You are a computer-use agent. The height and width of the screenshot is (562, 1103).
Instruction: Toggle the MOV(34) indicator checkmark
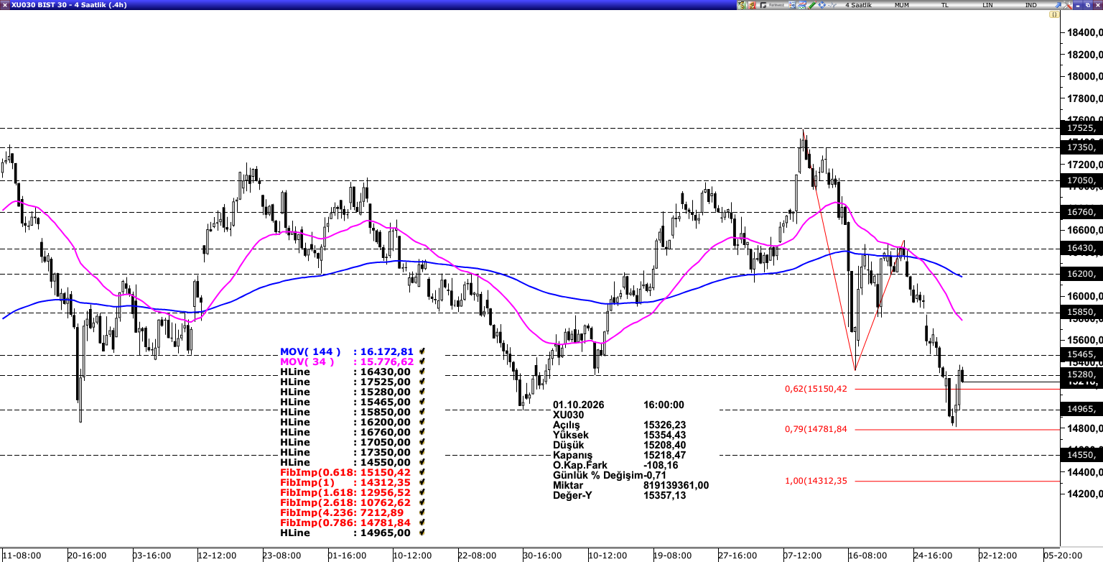pyautogui.click(x=423, y=361)
